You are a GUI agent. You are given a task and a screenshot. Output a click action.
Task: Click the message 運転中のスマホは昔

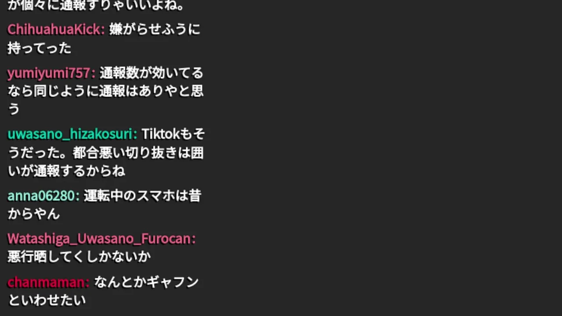pyautogui.click(x=142, y=196)
